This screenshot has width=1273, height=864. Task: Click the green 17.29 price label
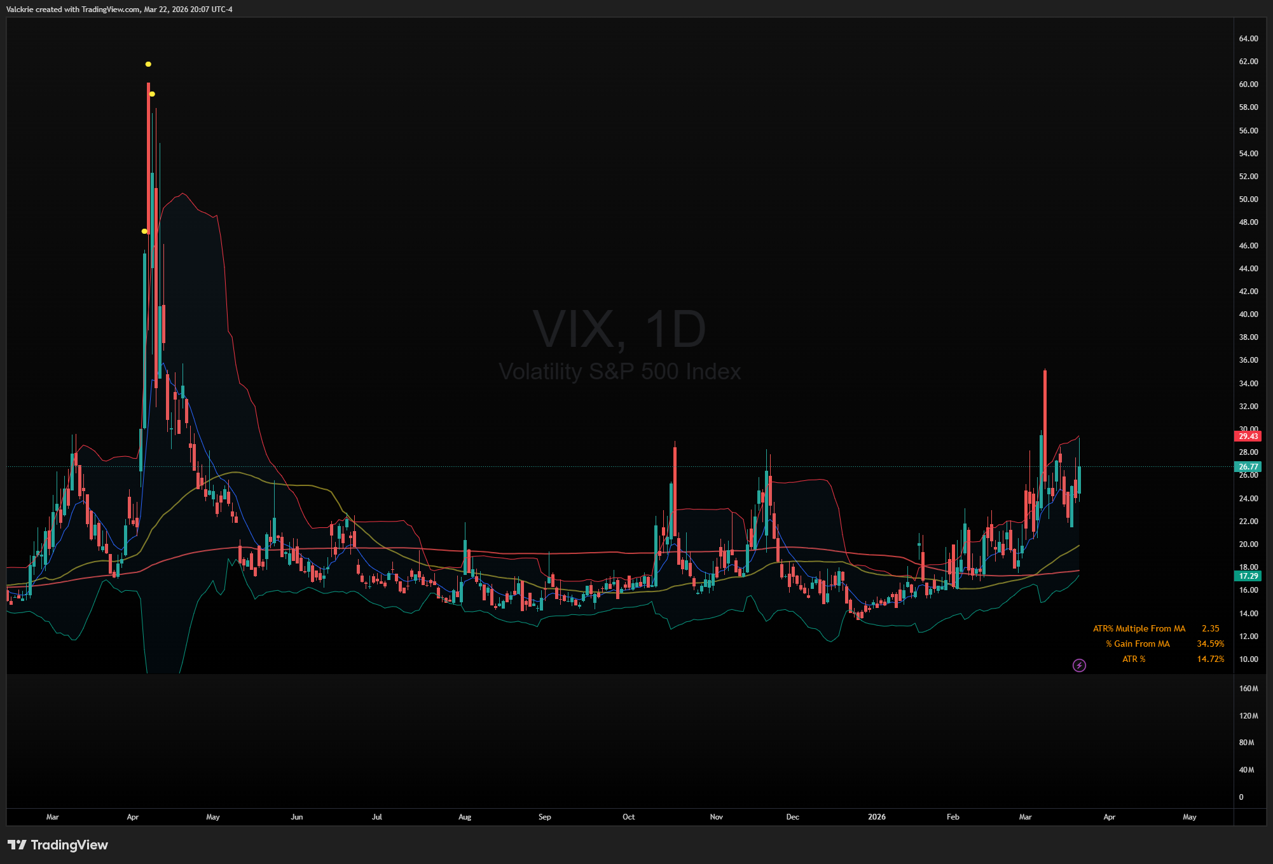[1248, 576]
